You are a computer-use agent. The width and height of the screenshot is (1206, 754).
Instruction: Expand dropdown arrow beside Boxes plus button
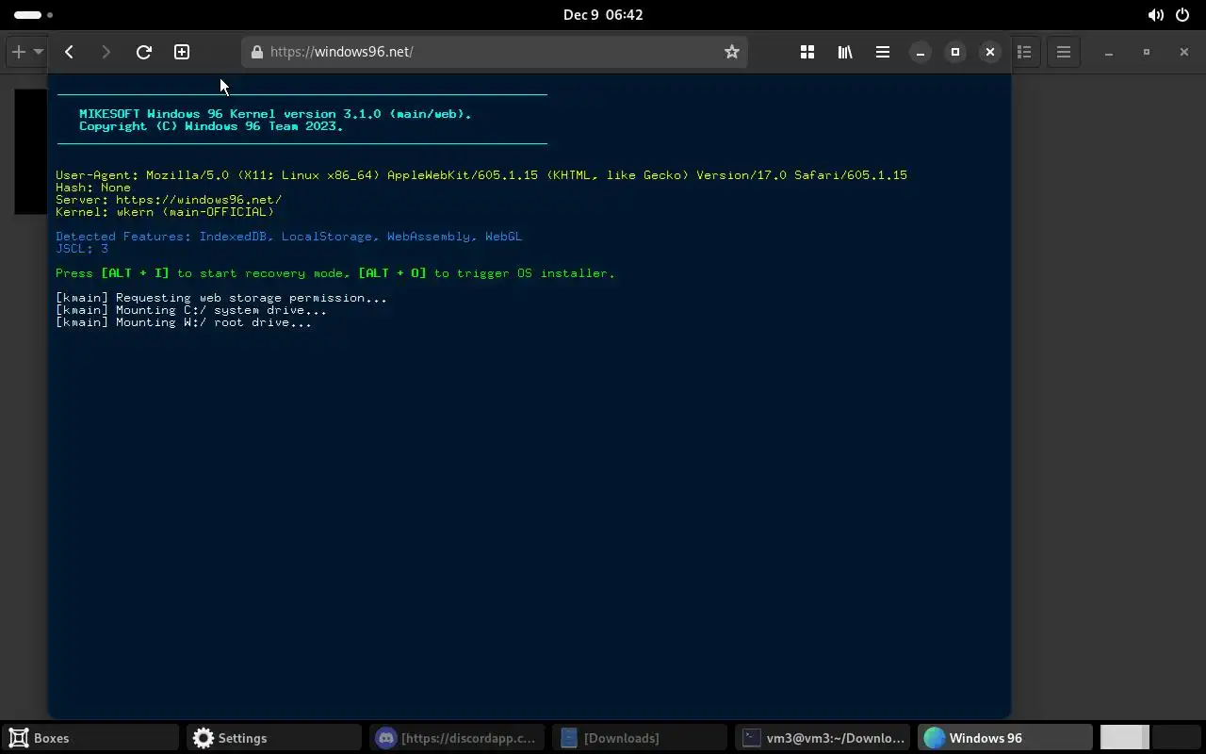39,52
